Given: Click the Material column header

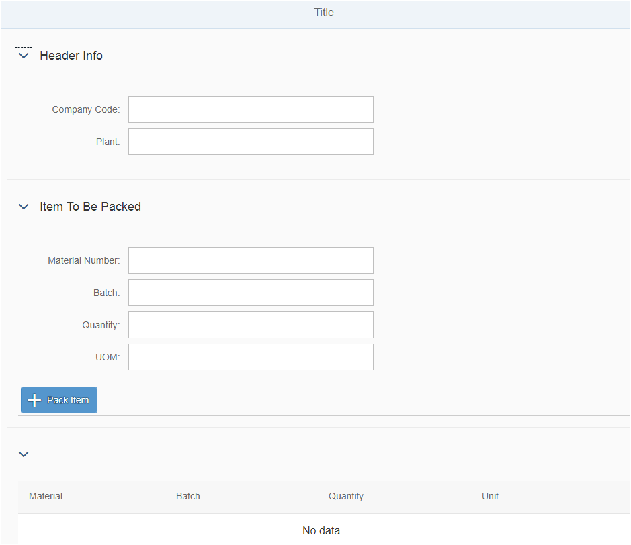Looking at the screenshot, I should pyautogui.click(x=46, y=497).
